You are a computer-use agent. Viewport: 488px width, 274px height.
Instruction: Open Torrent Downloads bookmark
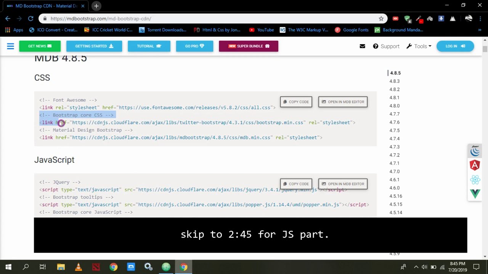[x=163, y=30]
